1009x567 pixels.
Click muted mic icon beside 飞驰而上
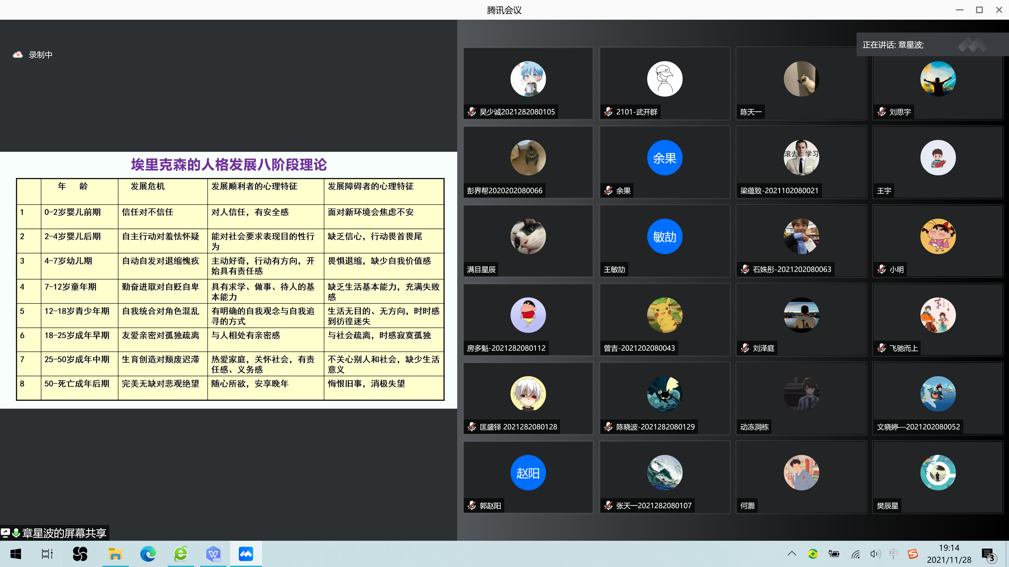point(881,348)
